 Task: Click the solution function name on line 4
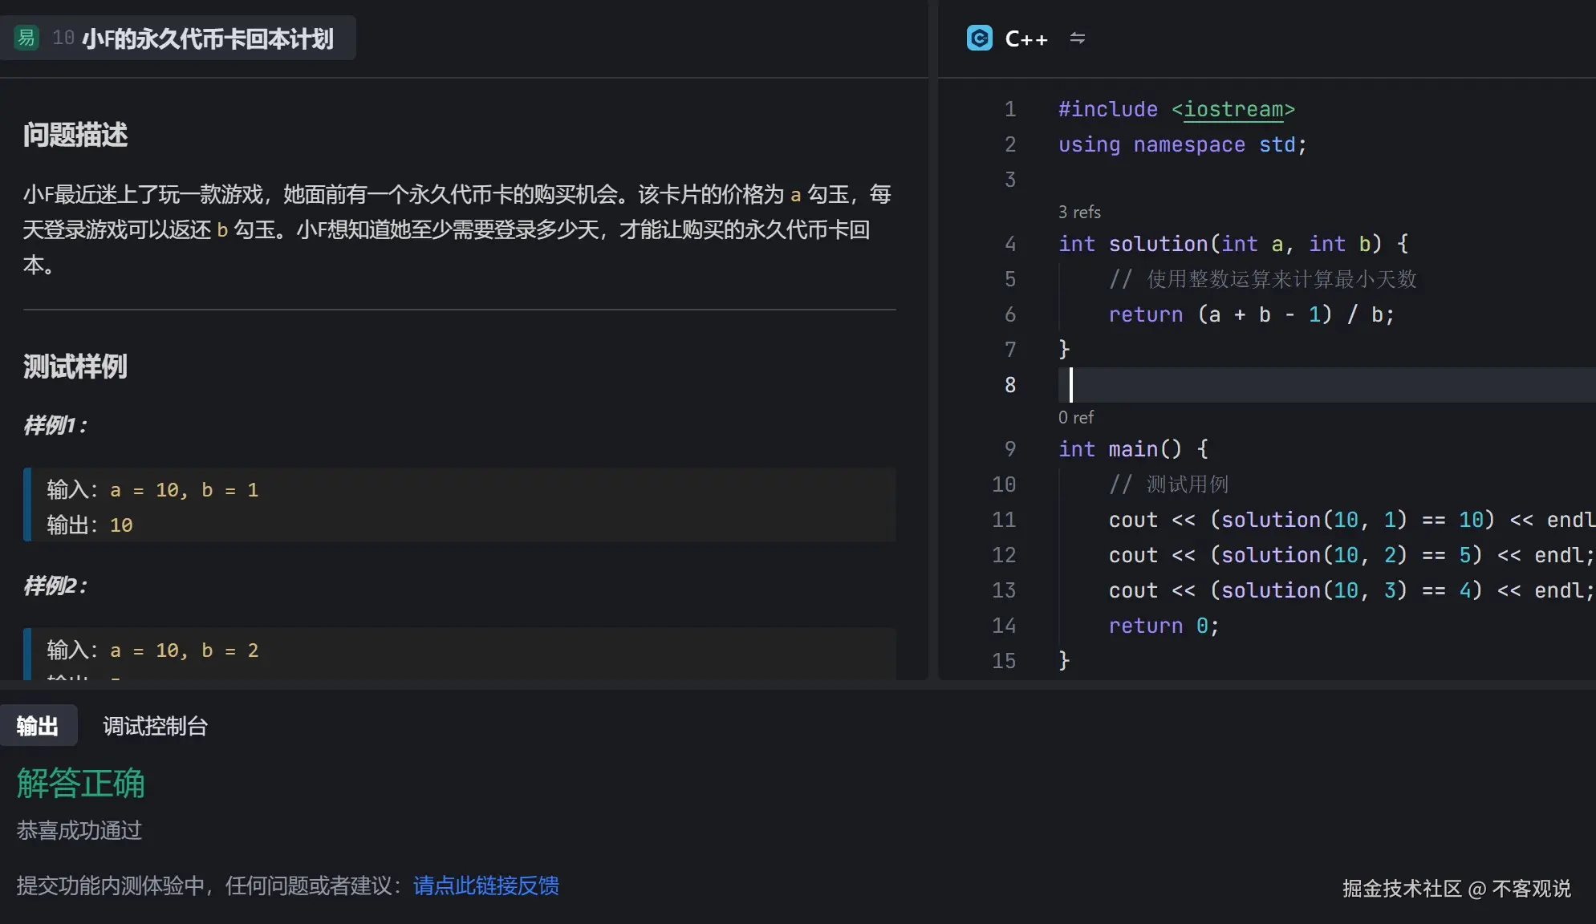(x=1158, y=244)
